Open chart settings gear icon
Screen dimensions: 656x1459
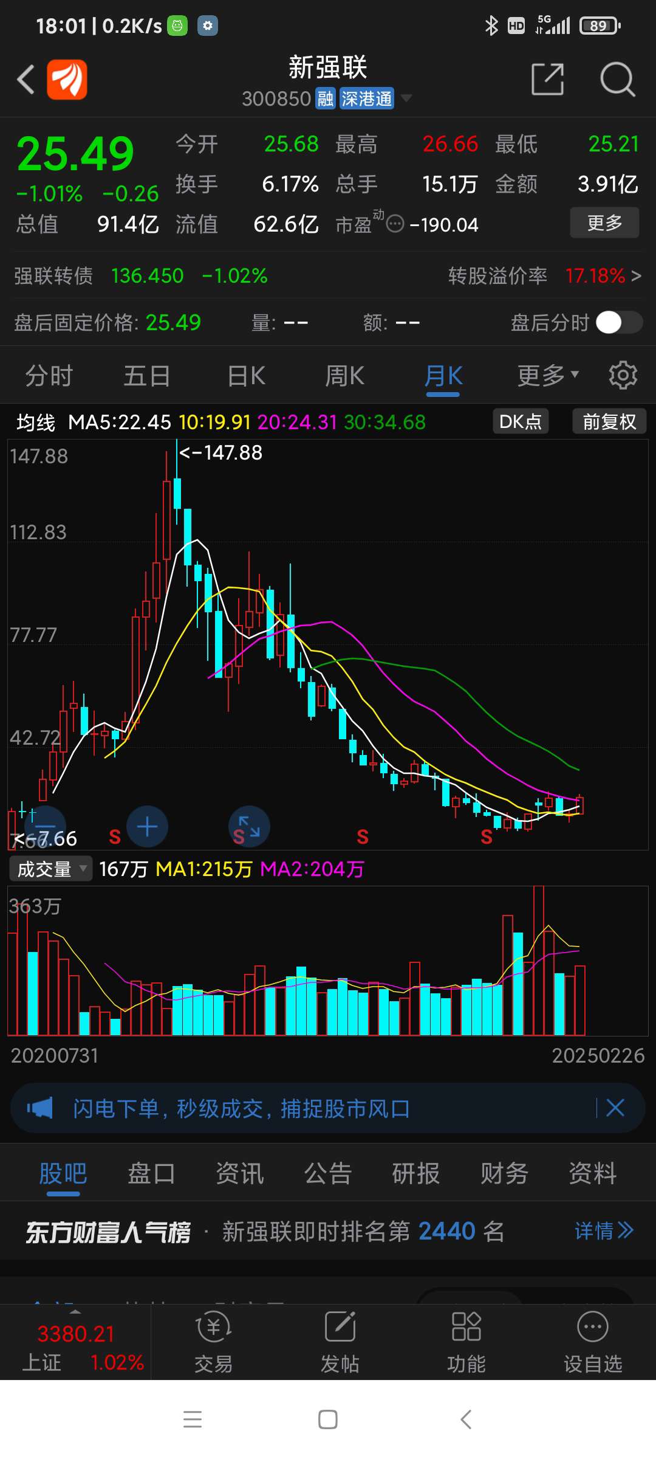click(x=623, y=375)
